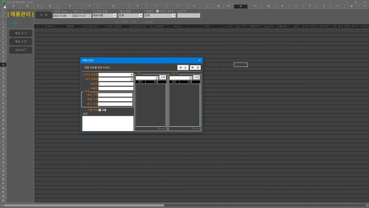Image resolution: width=369 pixels, height=208 pixels.
Task: Click the horizontal scrollbar thumb
Action: tap(84, 205)
